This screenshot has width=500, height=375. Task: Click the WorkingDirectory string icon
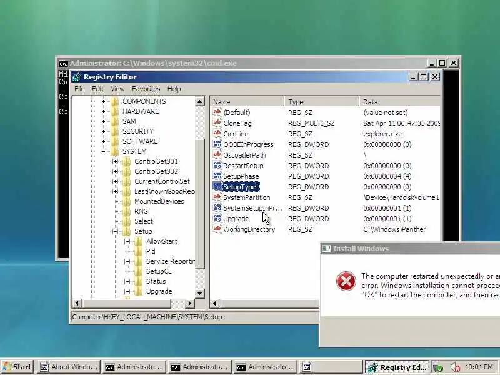point(217,229)
